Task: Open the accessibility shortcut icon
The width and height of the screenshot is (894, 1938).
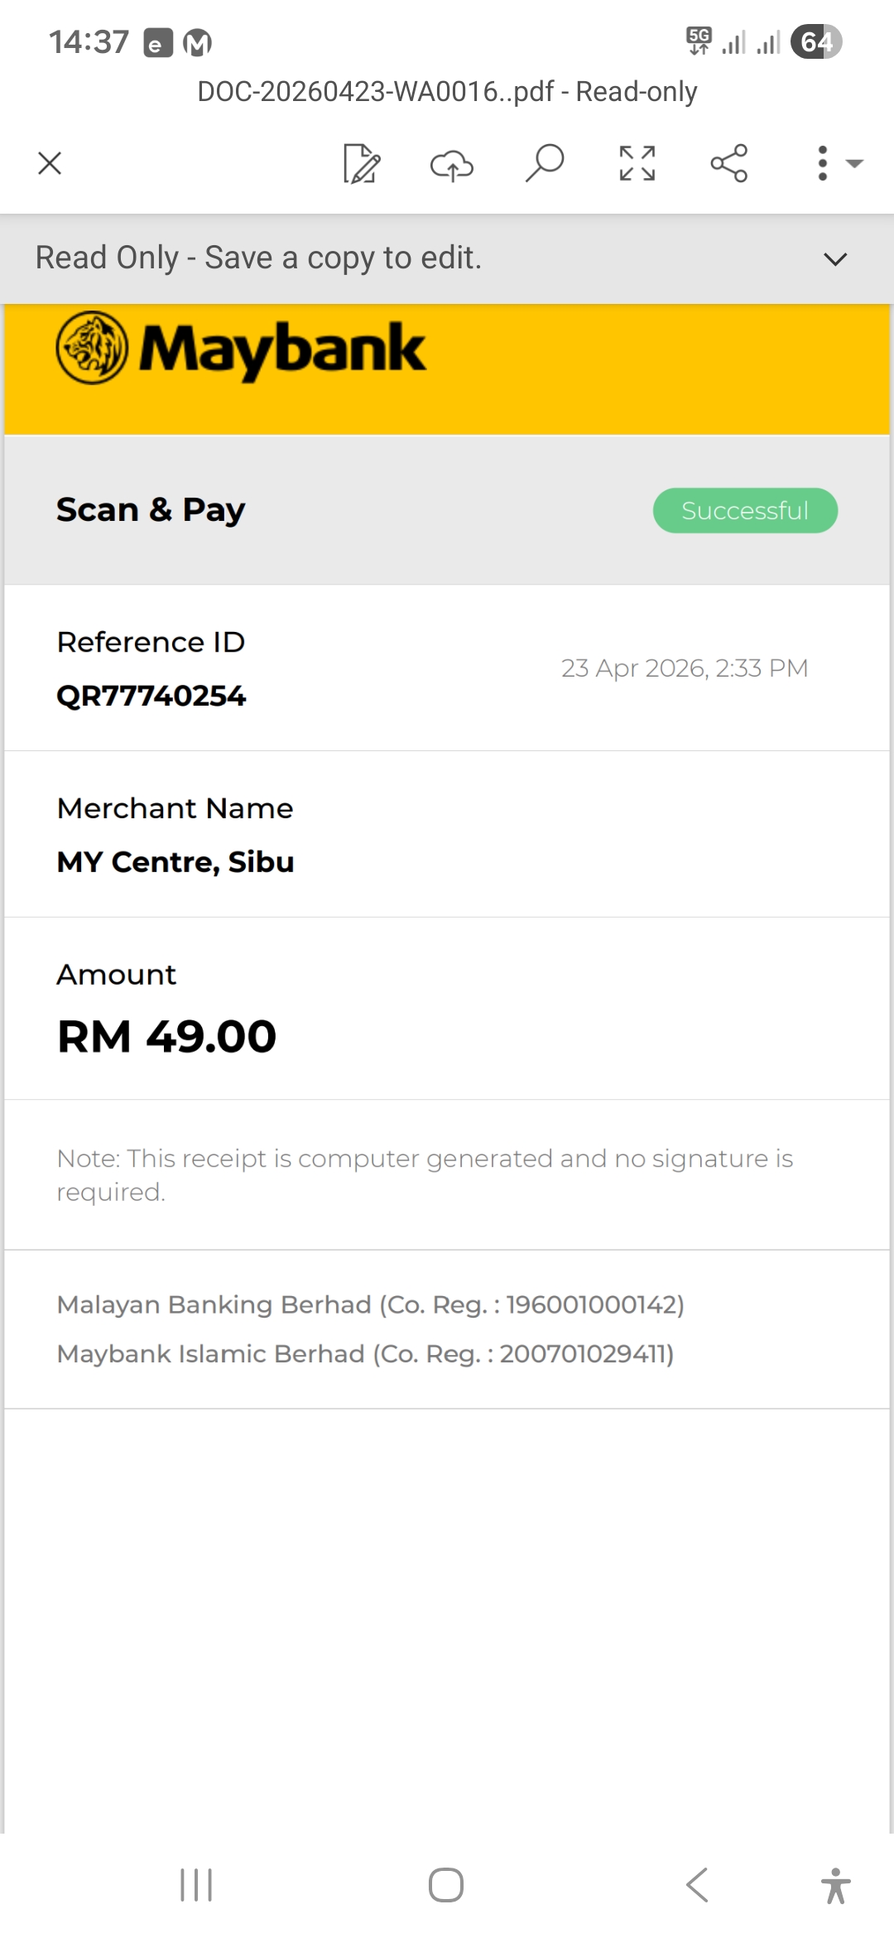Action: [x=835, y=1886]
